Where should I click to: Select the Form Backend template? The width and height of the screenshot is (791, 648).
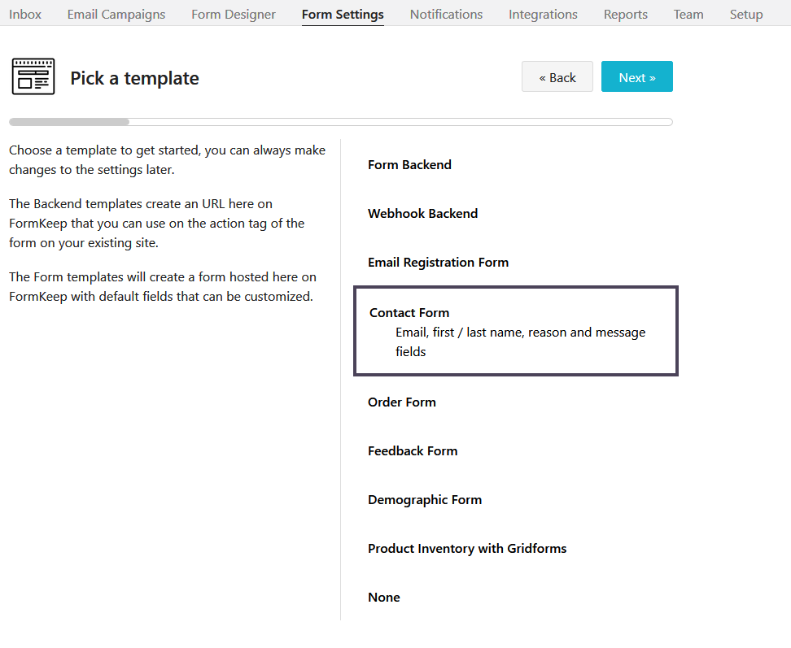(x=409, y=165)
